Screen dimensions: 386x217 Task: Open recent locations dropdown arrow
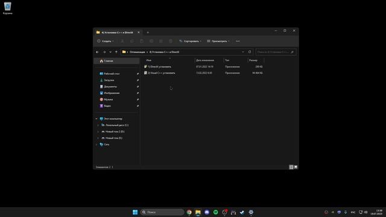tap(110, 52)
